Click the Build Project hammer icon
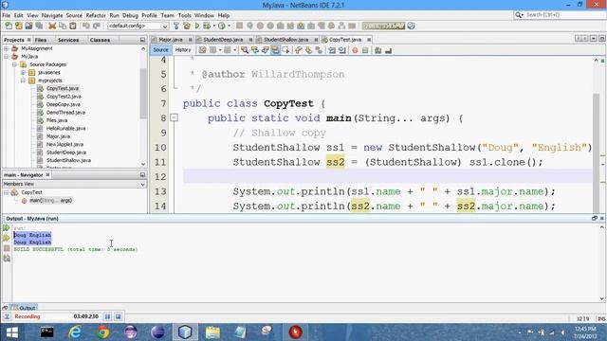 click(x=176, y=26)
